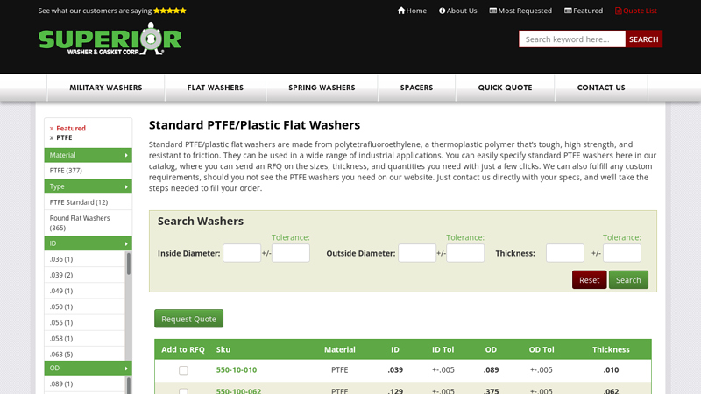Collapse the Type filter section
This screenshot has height=394, width=701.
coord(89,186)
